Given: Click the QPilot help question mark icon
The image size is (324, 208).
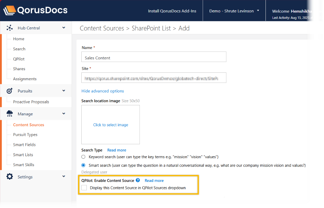Looking at the screenshot, I should 138,181.
